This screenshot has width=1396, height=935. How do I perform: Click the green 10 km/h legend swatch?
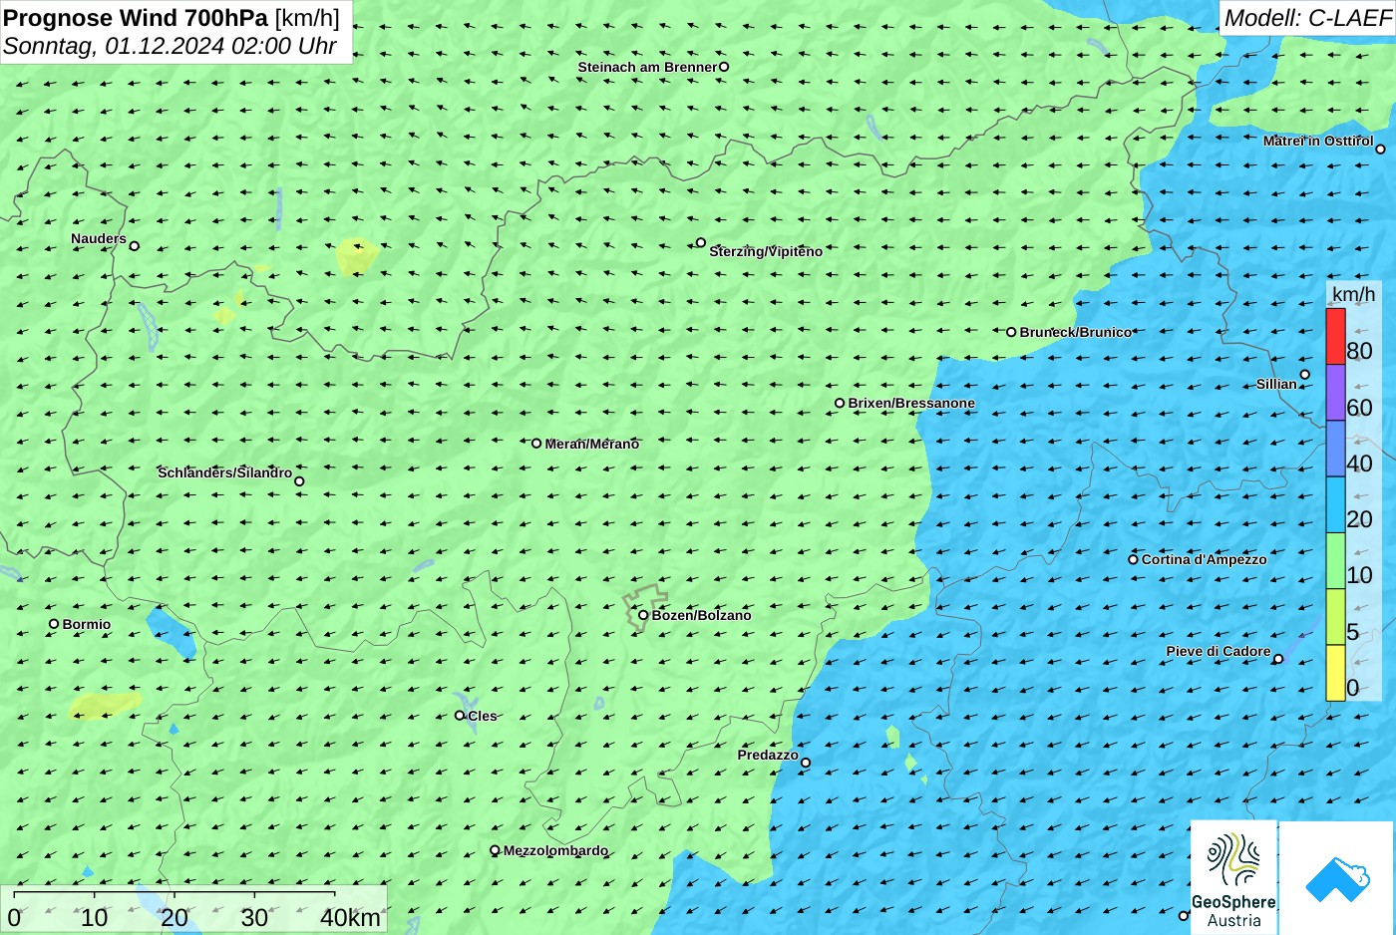[1335, 561]
